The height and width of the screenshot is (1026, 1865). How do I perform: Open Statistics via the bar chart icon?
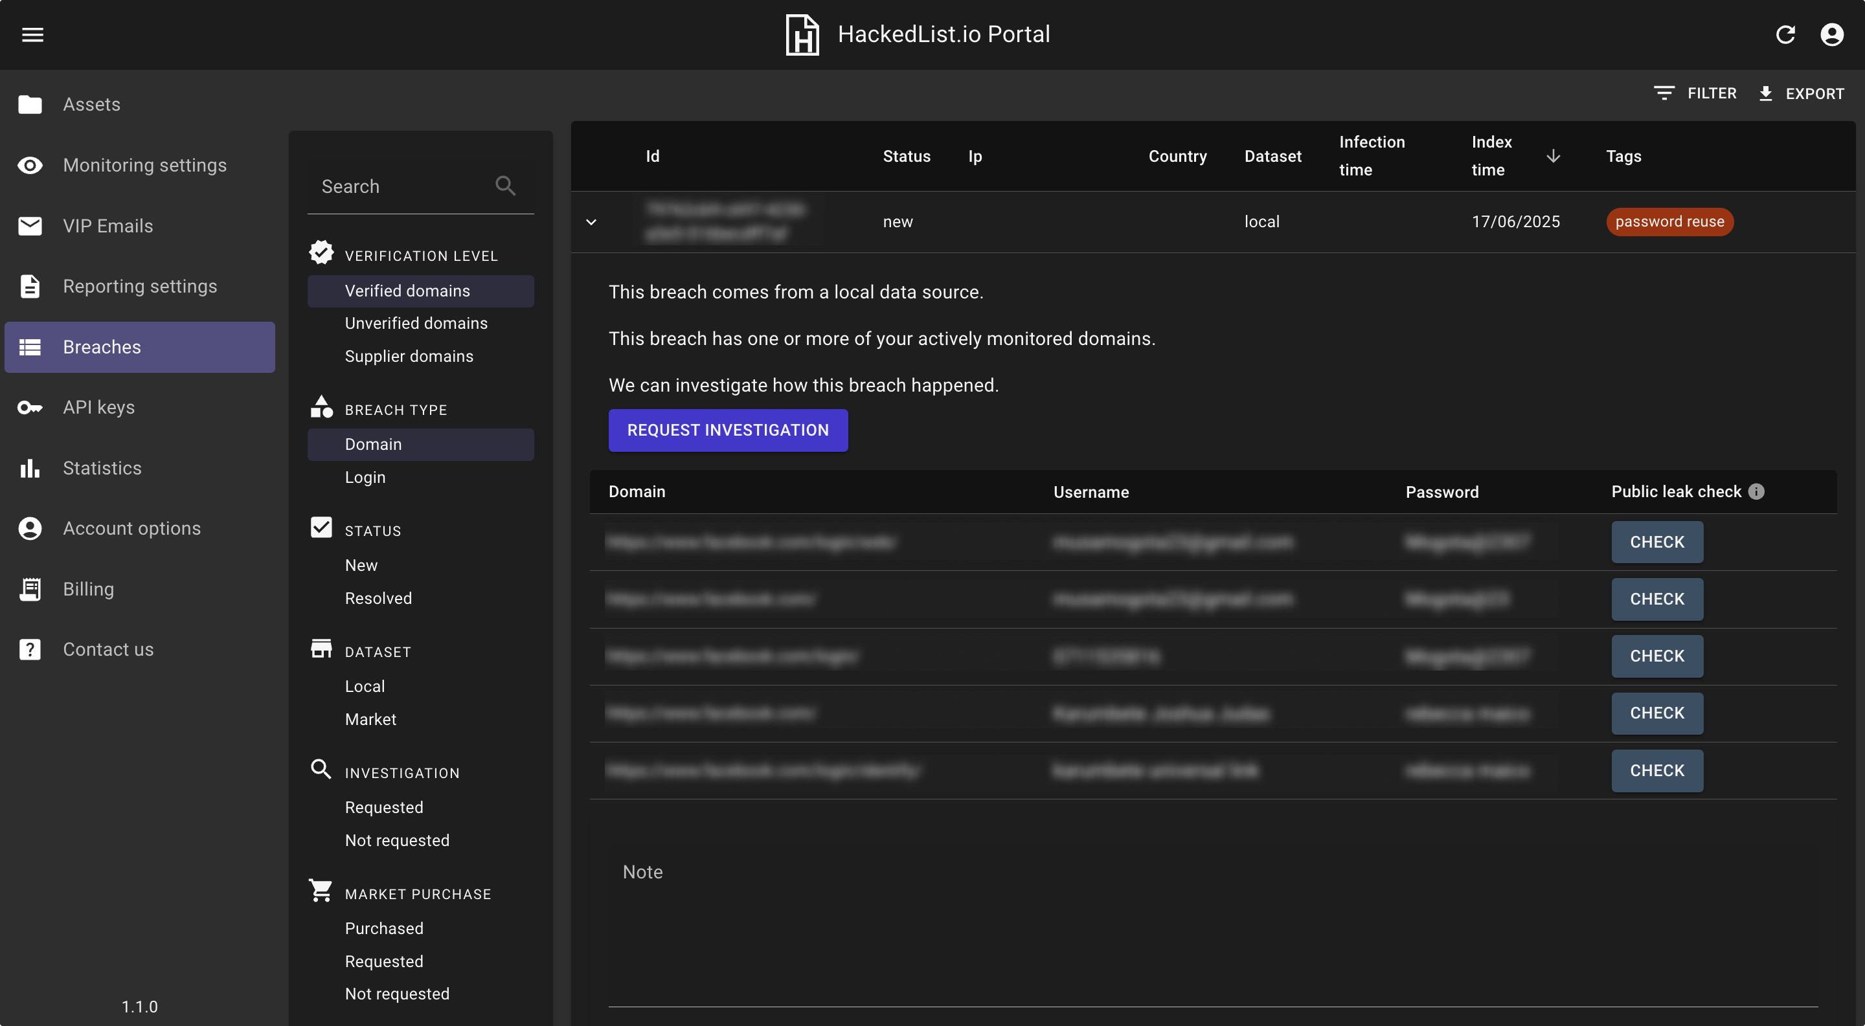[x=30, y=468]
